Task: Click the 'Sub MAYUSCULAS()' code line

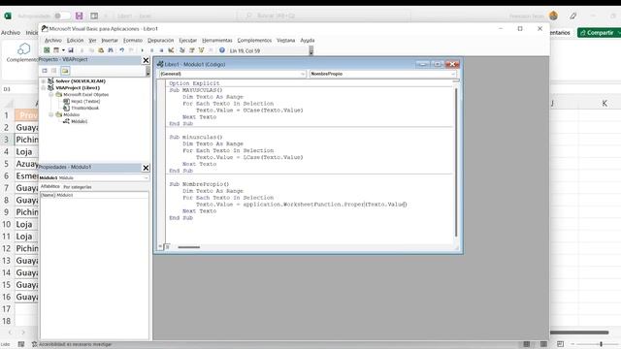Action: pyautogui.click(x=196, y=90)
